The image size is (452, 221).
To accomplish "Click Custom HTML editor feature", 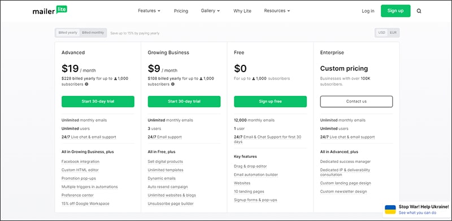I will 80,170.
